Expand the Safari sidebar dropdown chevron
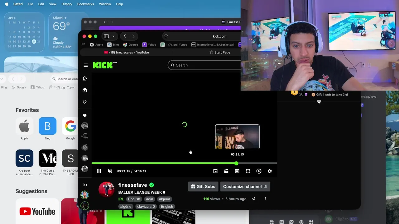This screenshot has width=399, height=224. [x=113, y=36]
